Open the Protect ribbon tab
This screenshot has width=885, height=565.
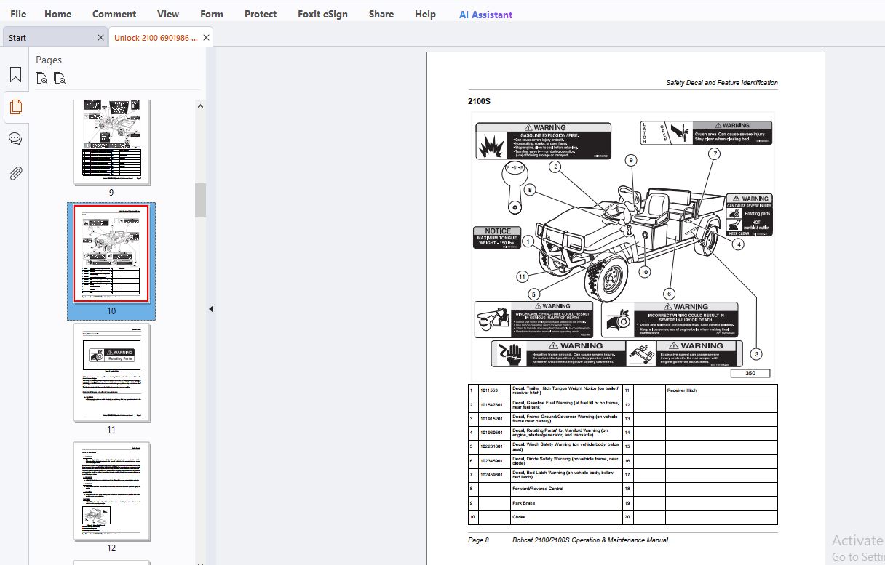pos(261,14)
